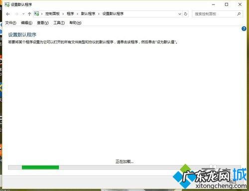Click the Forward navigation arrow
Screen dimensions: 249x191
[16, 14]
